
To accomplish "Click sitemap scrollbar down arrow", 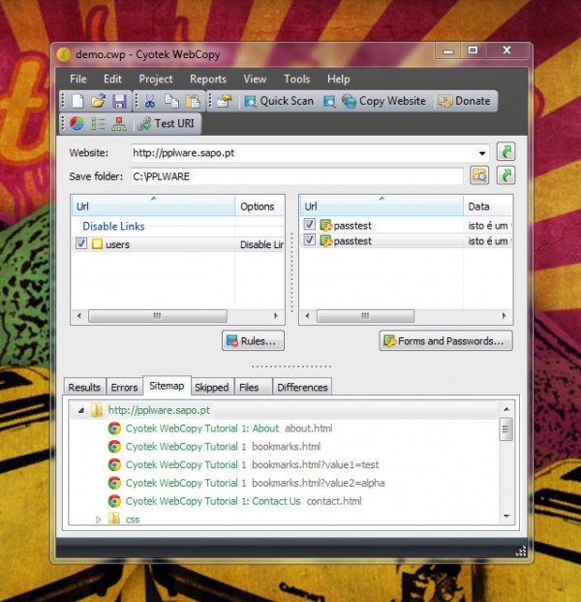I will tap(506, 517).
